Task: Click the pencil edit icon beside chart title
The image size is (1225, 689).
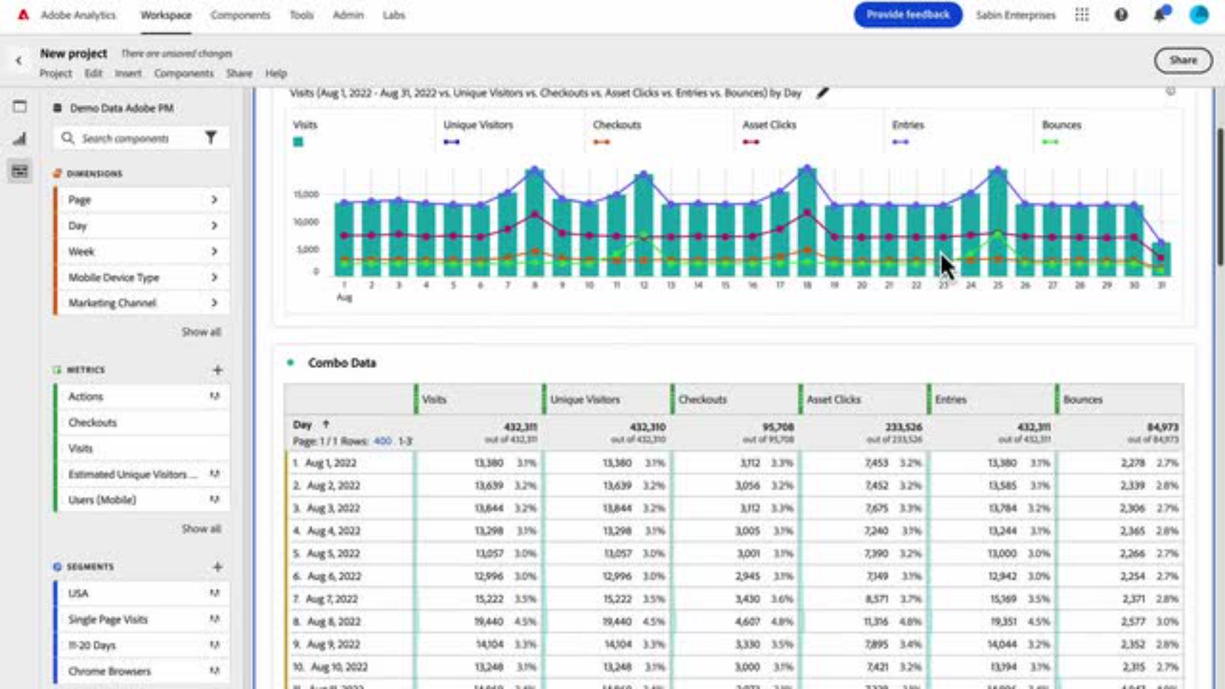Action: (x=822, y=93)
